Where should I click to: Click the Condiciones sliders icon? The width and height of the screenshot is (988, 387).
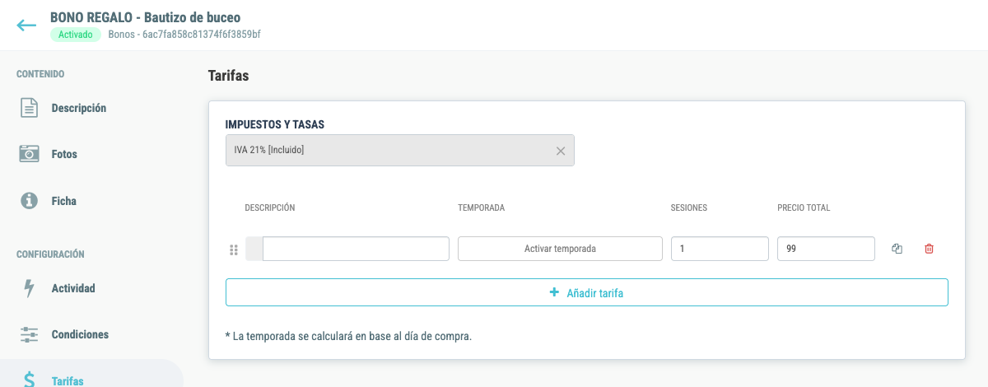click(x=30, y=334)
